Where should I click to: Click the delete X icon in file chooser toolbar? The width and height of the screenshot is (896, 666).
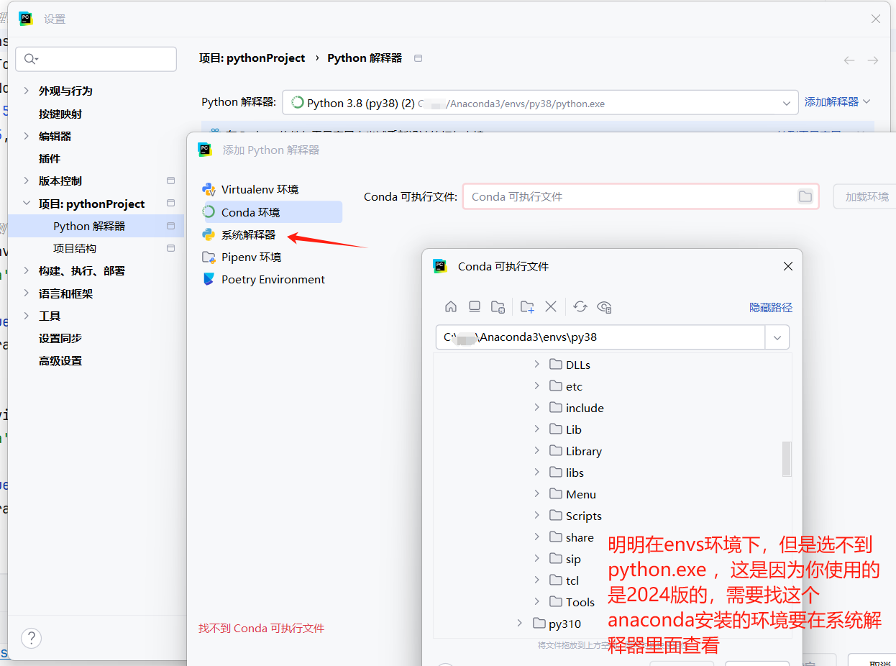click(x=551, y=306)
